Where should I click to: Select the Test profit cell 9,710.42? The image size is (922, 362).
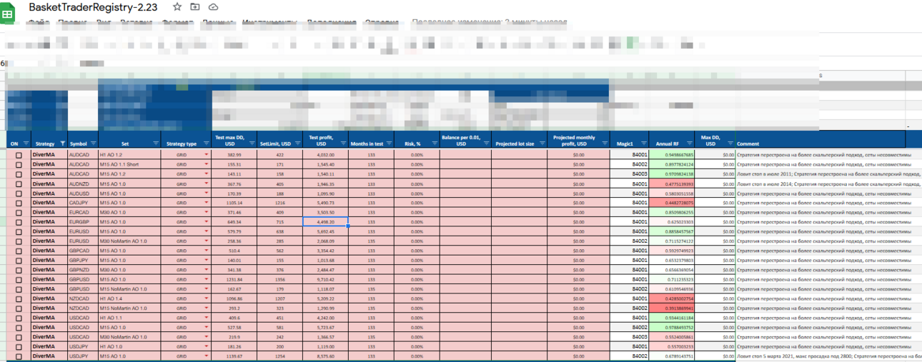(x=325, y=279)
